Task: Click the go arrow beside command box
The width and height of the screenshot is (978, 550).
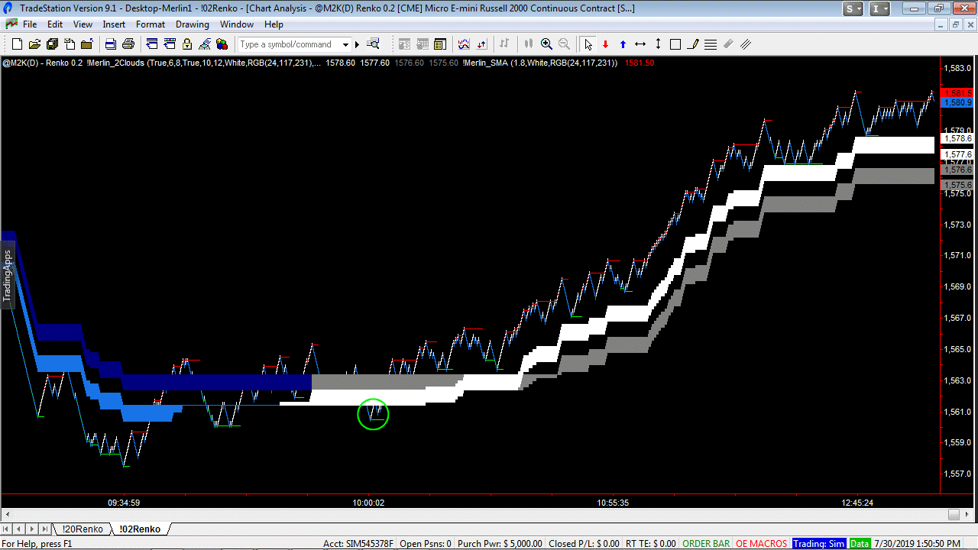Action: [357, 44]
